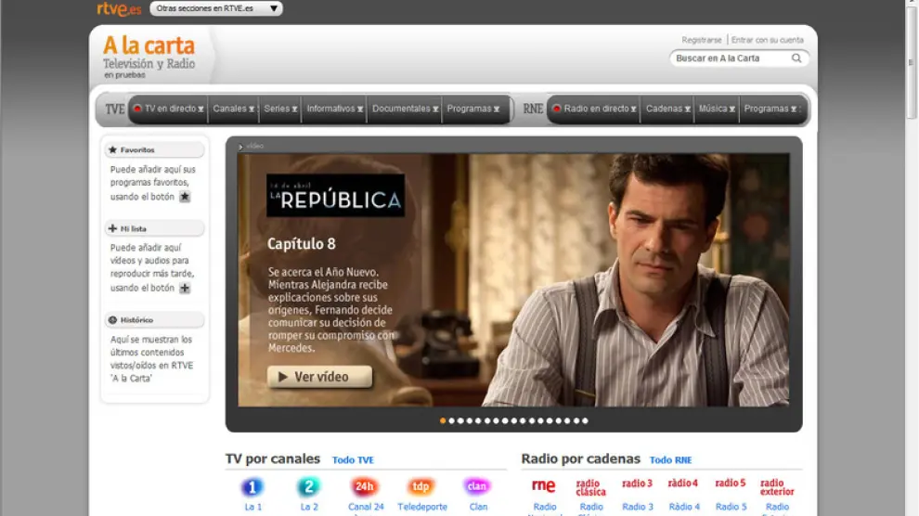Open the La 2 channel icon
The width and height of the screenshot is (919, 516).
click(x=308, y=486)
